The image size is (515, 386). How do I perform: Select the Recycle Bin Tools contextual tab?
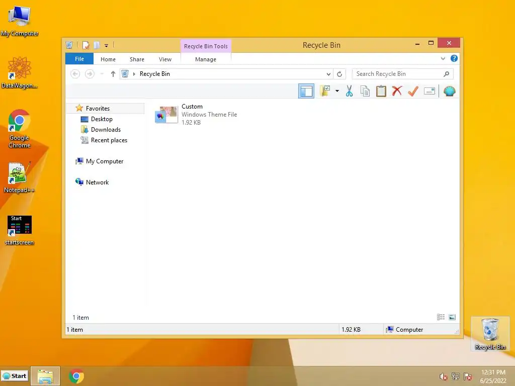pos(206,46)
